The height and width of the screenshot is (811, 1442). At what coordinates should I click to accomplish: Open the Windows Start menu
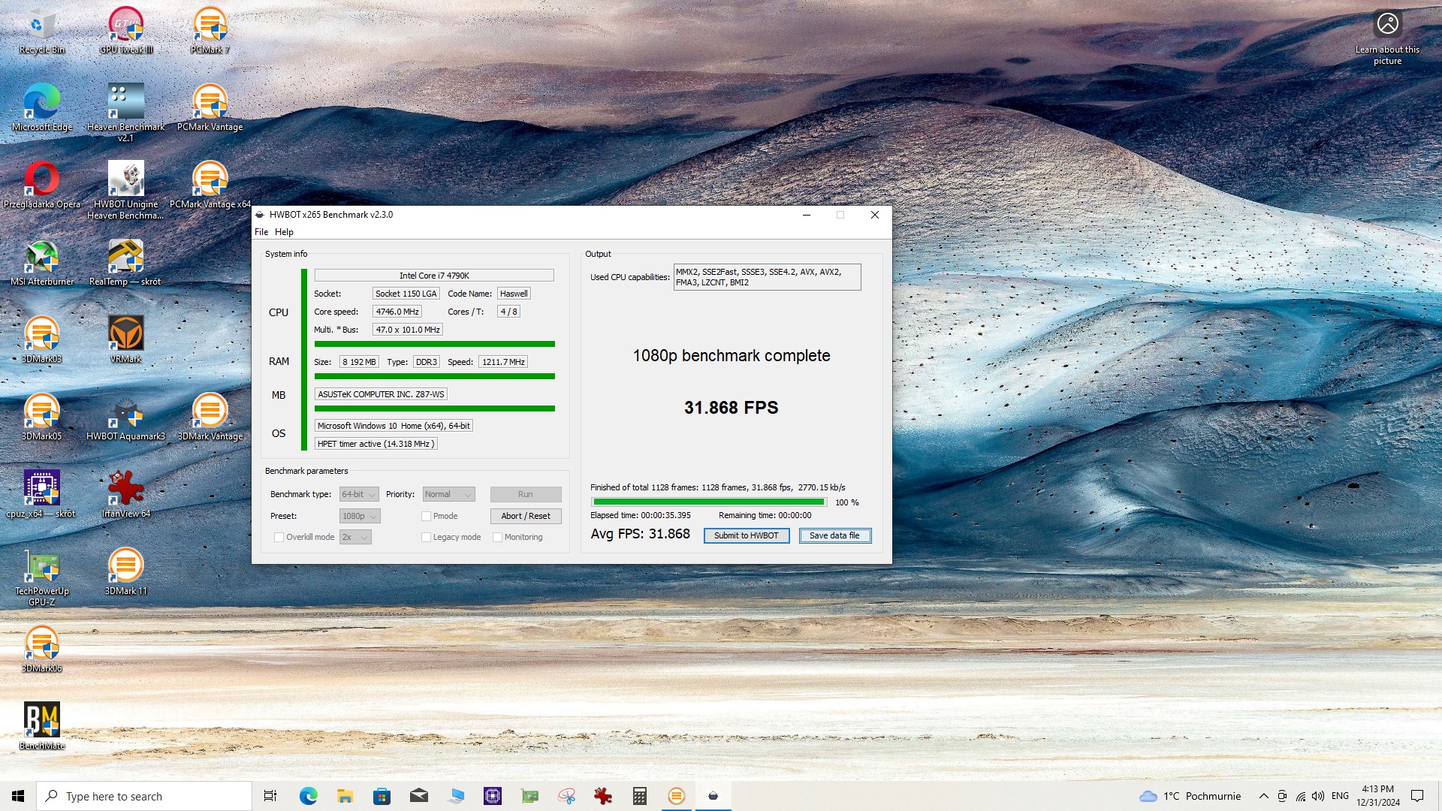click(x=18, y=796)
